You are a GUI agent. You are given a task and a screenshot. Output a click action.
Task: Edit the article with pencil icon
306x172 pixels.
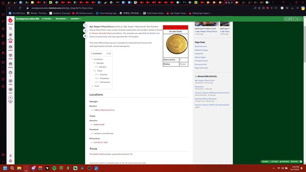85,36
